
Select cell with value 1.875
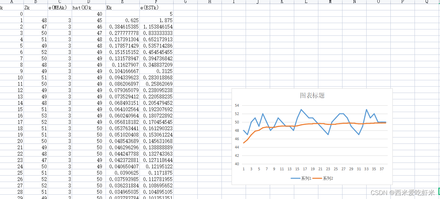click(156, 20)
